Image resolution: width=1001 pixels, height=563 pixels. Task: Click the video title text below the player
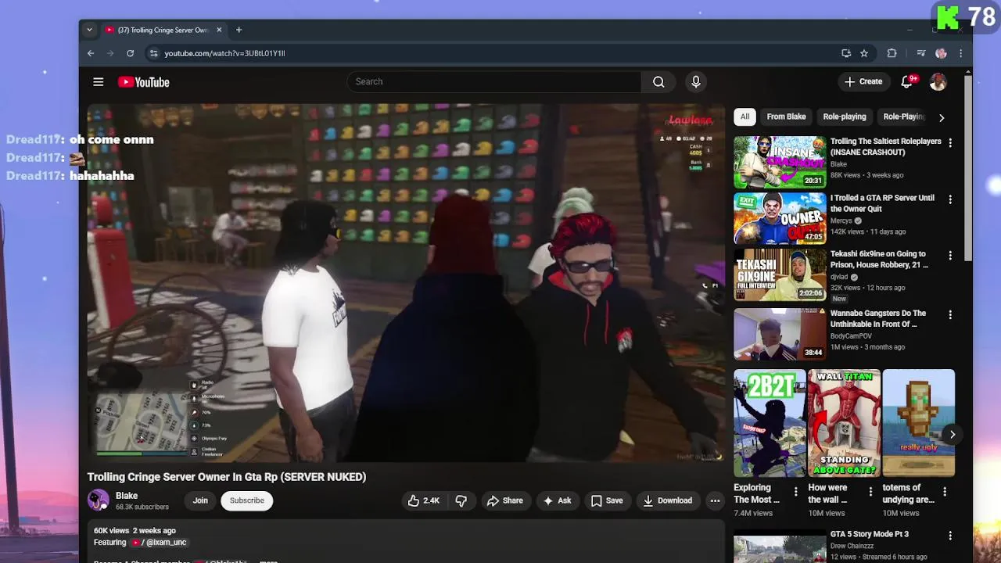click(227, 477)
